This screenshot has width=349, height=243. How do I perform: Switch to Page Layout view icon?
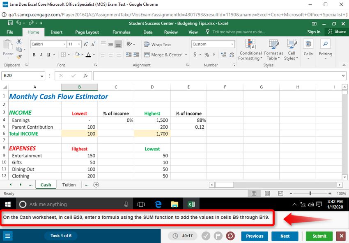coord(267,193)
